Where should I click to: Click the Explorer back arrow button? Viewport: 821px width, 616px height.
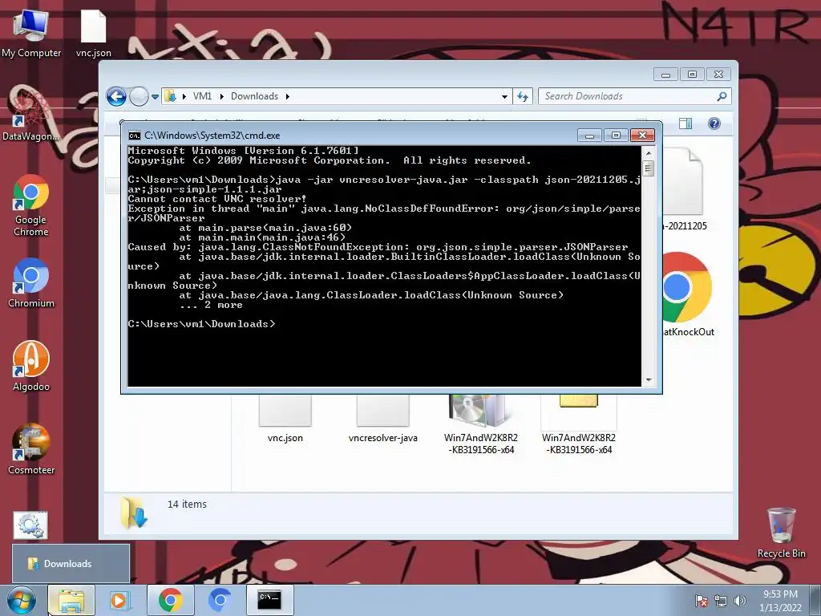point(116,96)
